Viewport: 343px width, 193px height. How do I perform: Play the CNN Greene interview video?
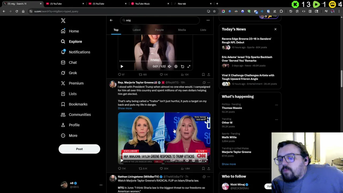coord(122,161)
